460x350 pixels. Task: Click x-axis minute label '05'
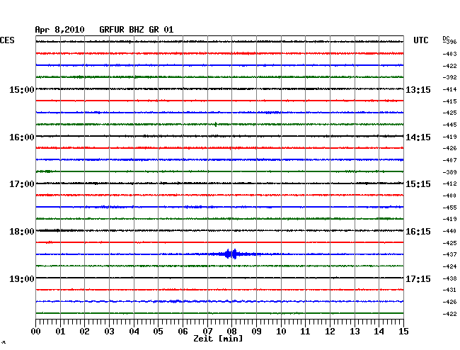coord(158,332)
